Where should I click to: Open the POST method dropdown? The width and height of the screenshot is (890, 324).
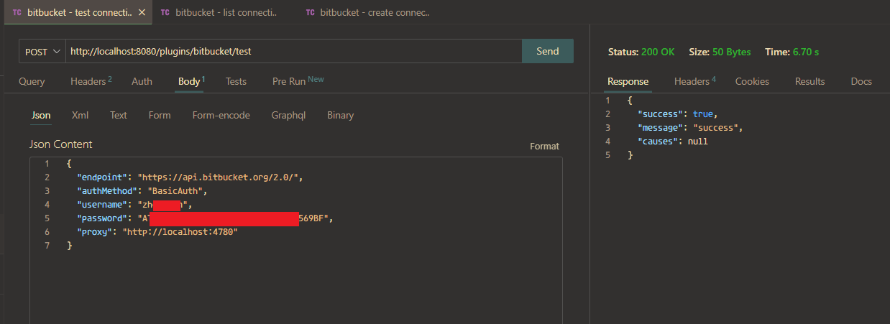(42, 52)
